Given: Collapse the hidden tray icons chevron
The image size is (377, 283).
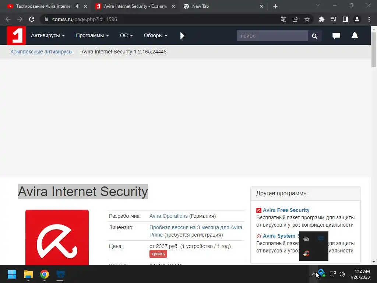Looking at the screenshot, I should coord(313,274).
